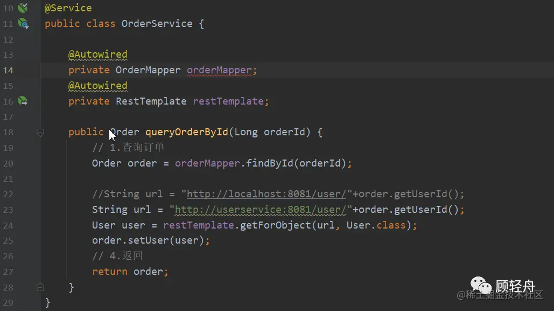Click the RestTemplate type on line 16
The width and height of the screenshot is (554, 311).
151,101
